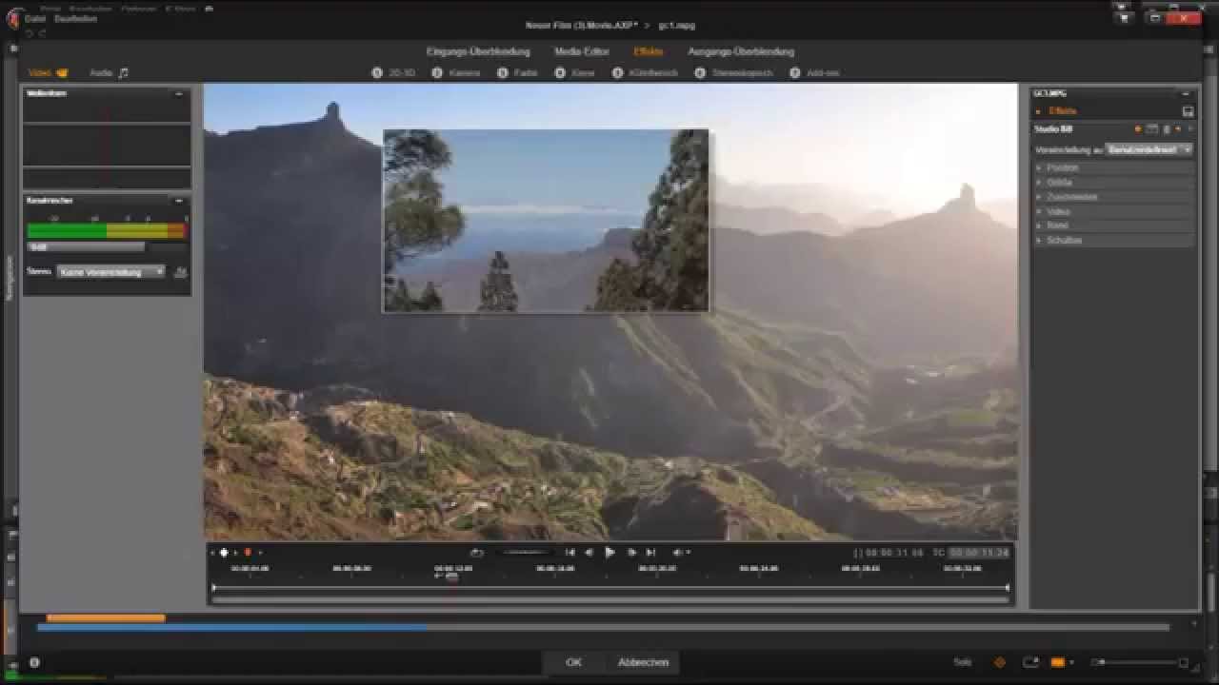Expand the Schatten settings group
Image resolution: width=1219 pixels, height=685 pixels.
pos(1113,241)
